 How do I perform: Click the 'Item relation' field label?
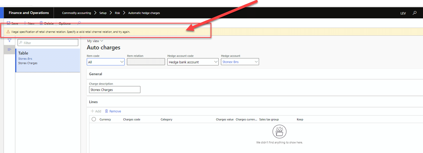pos(135,56)
